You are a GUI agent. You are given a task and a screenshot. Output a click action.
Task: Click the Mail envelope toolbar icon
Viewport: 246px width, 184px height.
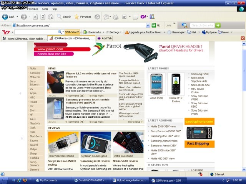[106, 17]
